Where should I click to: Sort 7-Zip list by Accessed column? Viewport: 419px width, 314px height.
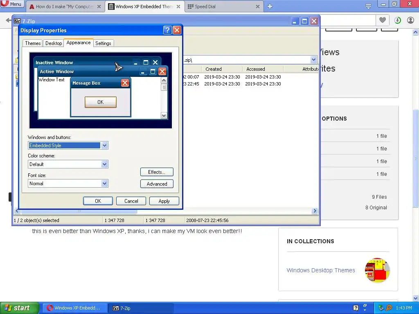coord(263,69)
